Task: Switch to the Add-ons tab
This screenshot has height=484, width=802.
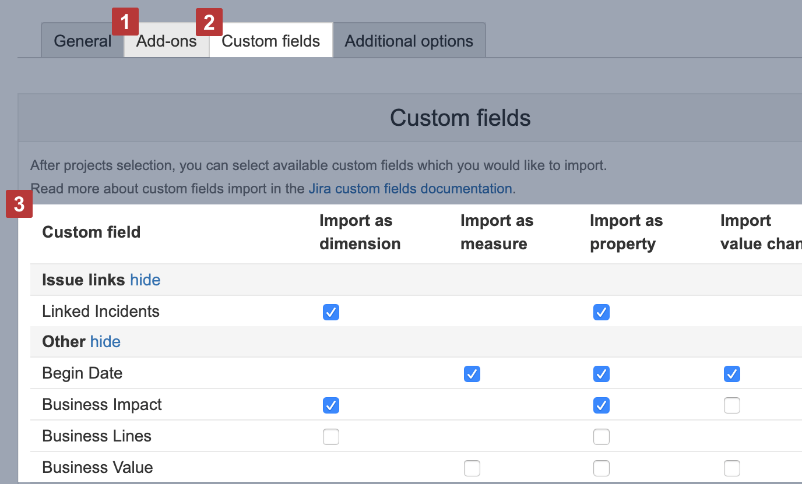Action: point(167,41)
